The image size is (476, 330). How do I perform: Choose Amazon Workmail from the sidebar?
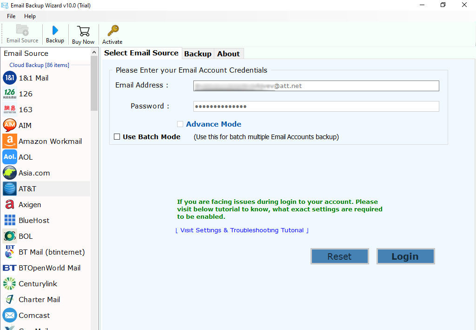pyautogui.click(x=50, y=141)
